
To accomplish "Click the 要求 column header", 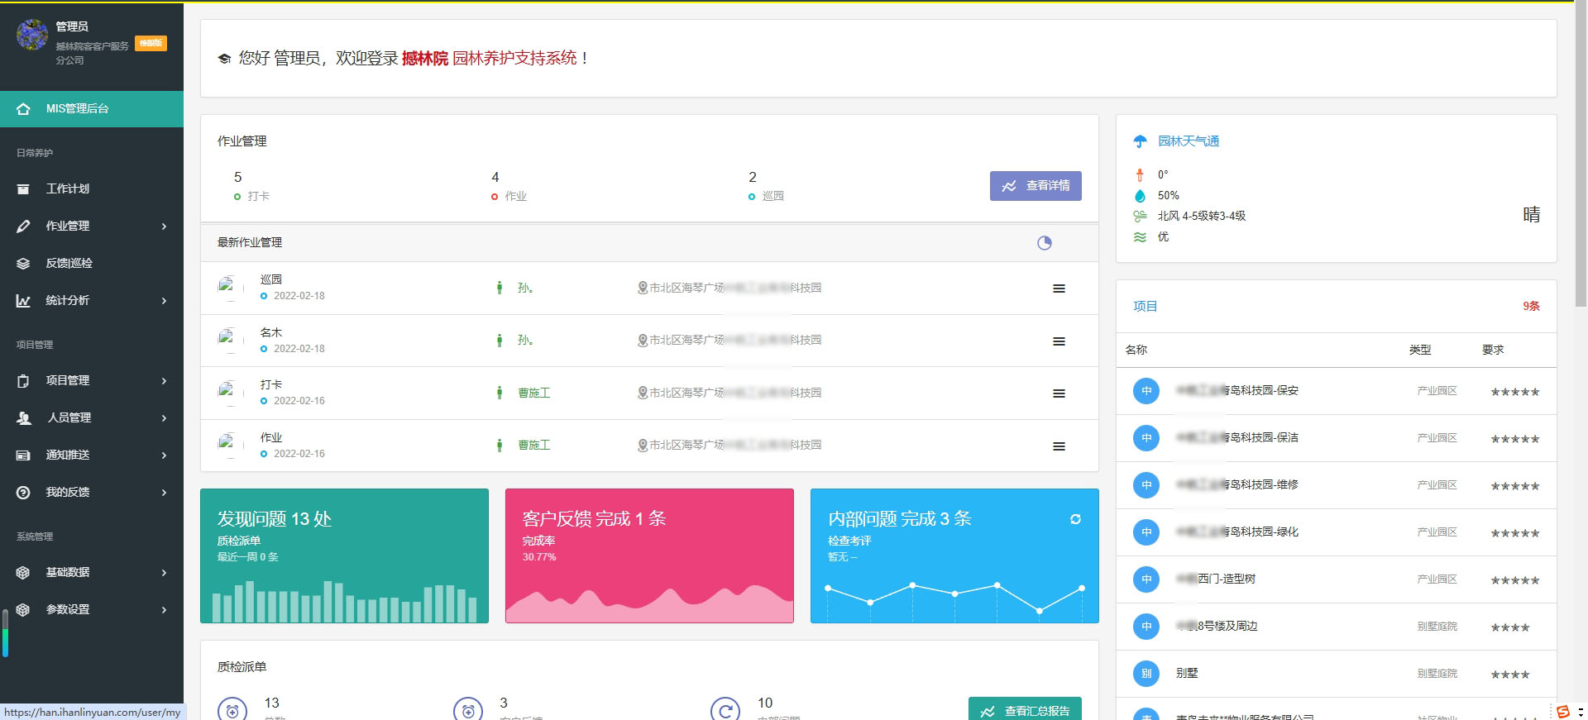I will pos(1493,350).
